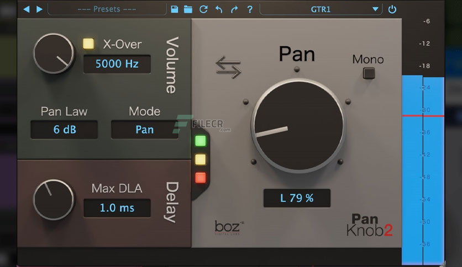Load the previous preset with left arrow

(27, 9)
